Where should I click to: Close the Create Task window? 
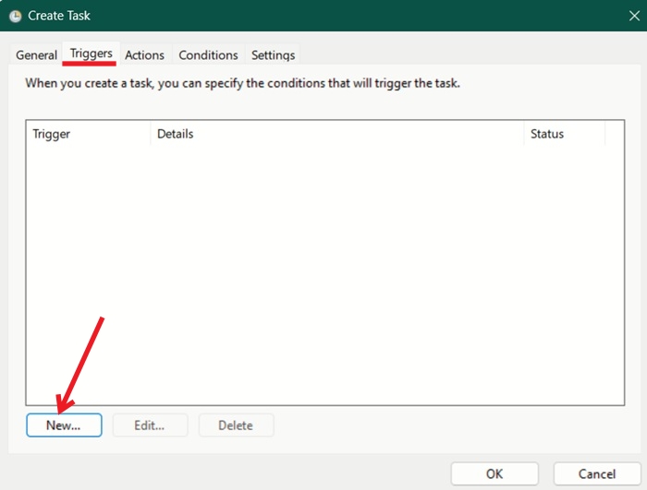[x=634, y=16]
